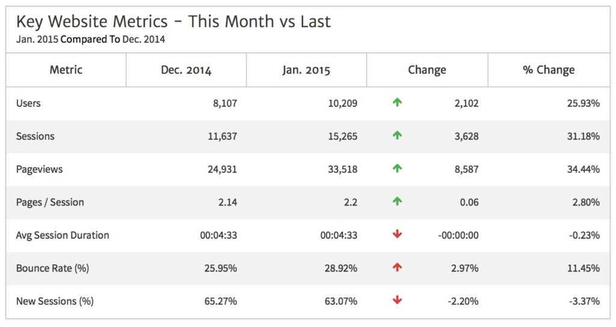616x327 pixels.
Task: Click the 15,265 Sessions value for Jan. 2015
Action: (341, 136)
